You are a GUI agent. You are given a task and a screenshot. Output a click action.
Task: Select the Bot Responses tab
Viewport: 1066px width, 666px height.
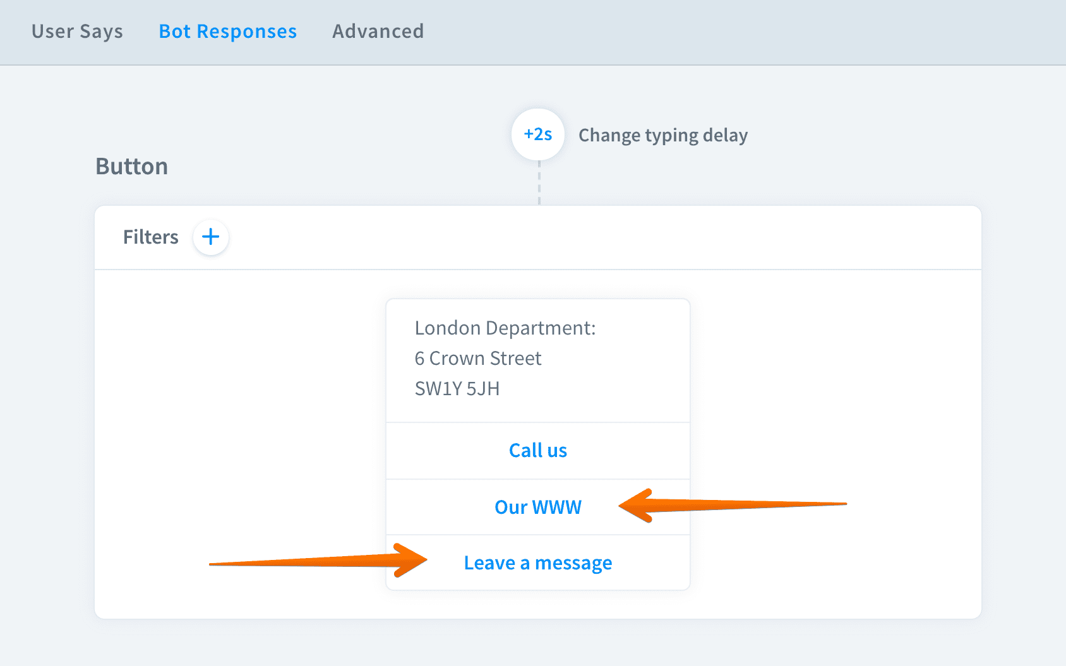point(227,32)
